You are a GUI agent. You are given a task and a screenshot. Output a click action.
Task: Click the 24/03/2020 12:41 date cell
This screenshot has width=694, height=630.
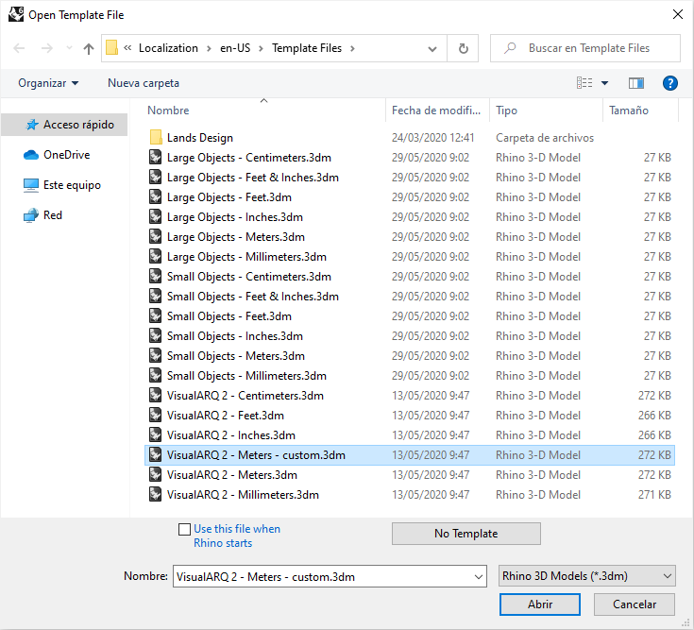(432, 138)
